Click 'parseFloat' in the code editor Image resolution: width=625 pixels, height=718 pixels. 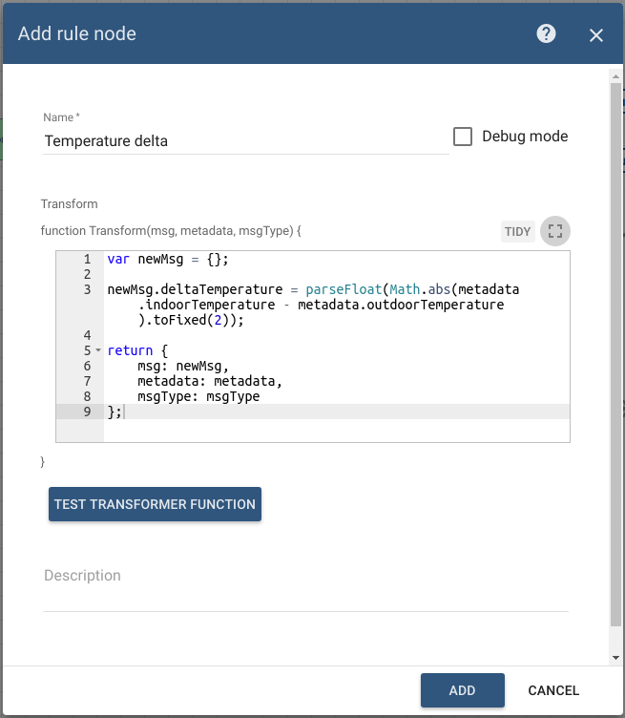click(344, 289)
